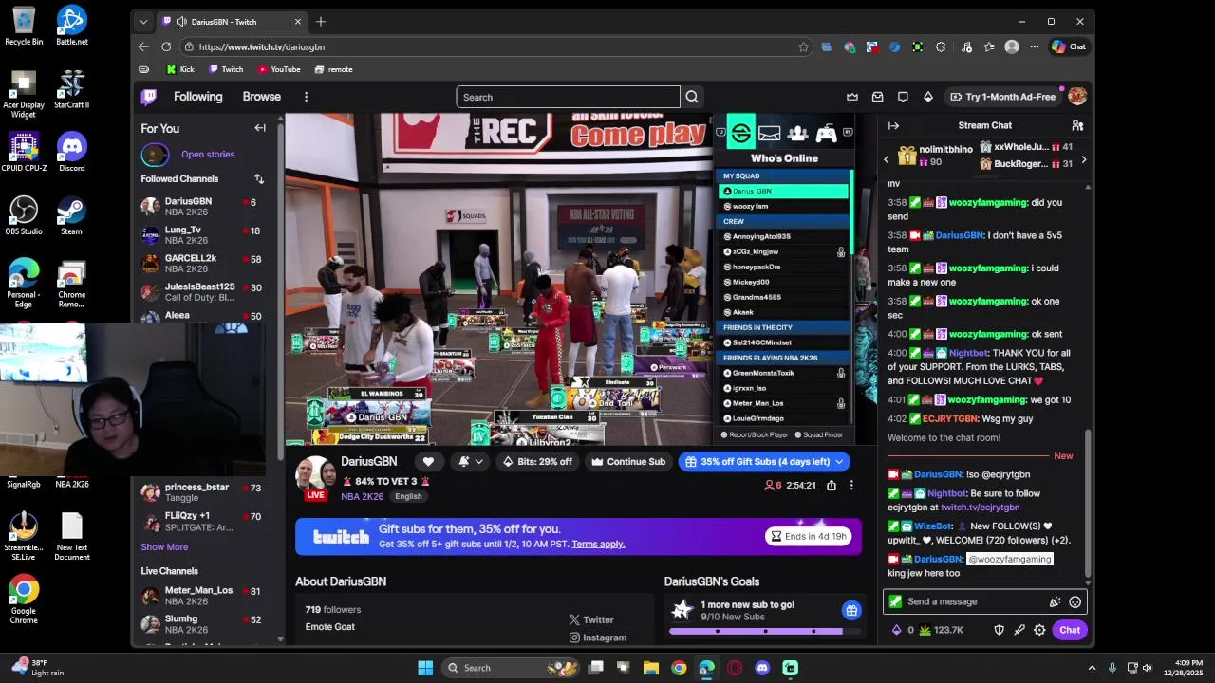Viewport: 1215px width, 683px height.
Task: Click new subs goal progress bar
Action: [765, 631]
